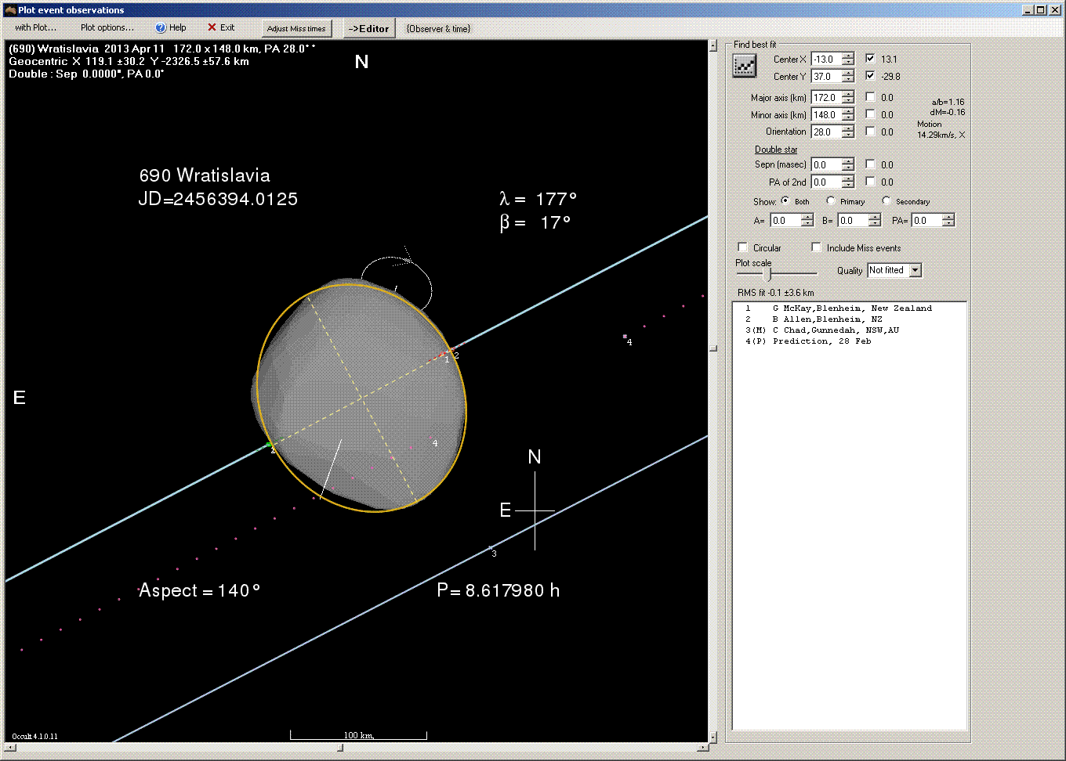Image resolution: width=1066 pixels, height=761 pixels.
Task: Open the 'with Plot…' menu
Action: (x=36, y=27)
